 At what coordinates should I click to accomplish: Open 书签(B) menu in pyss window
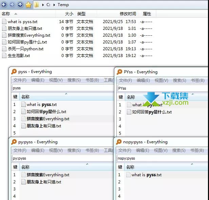click(x=92, y=80)
